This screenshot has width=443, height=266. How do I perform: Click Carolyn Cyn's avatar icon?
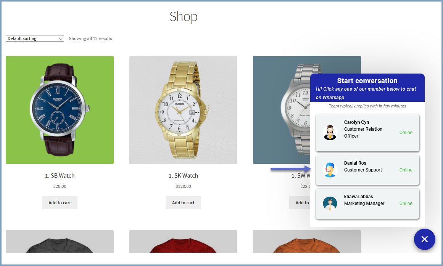click(330, 133)
